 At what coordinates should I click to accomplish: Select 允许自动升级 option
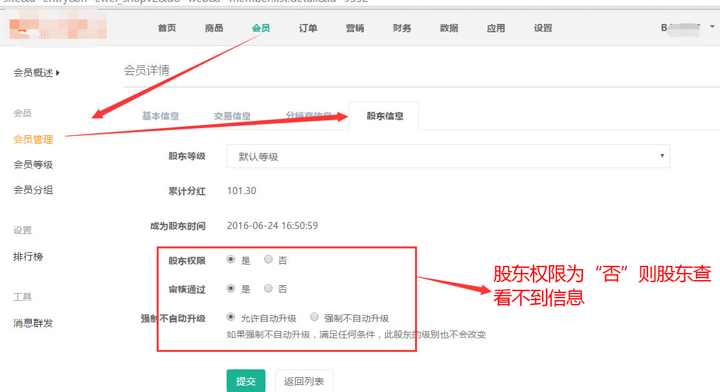coord(231,318)
